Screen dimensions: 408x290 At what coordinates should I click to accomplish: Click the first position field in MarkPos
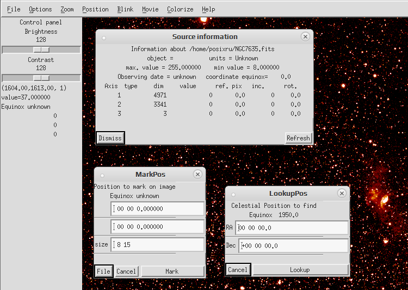[x=157, y=209]
